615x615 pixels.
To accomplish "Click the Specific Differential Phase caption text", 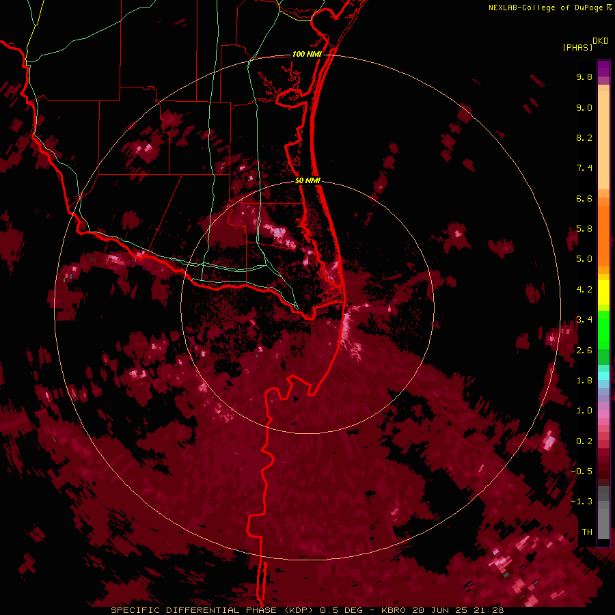I will [x=307, y=610].
